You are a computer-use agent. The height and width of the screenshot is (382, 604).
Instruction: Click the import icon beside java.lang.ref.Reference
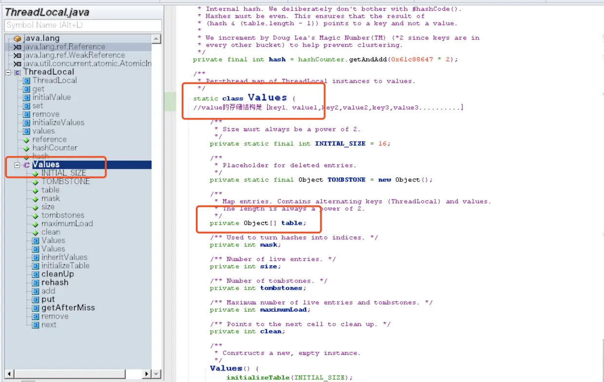click(x=18, y=47)
